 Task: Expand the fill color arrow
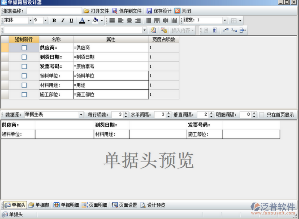pyautogui.click(x=102, y=21)
